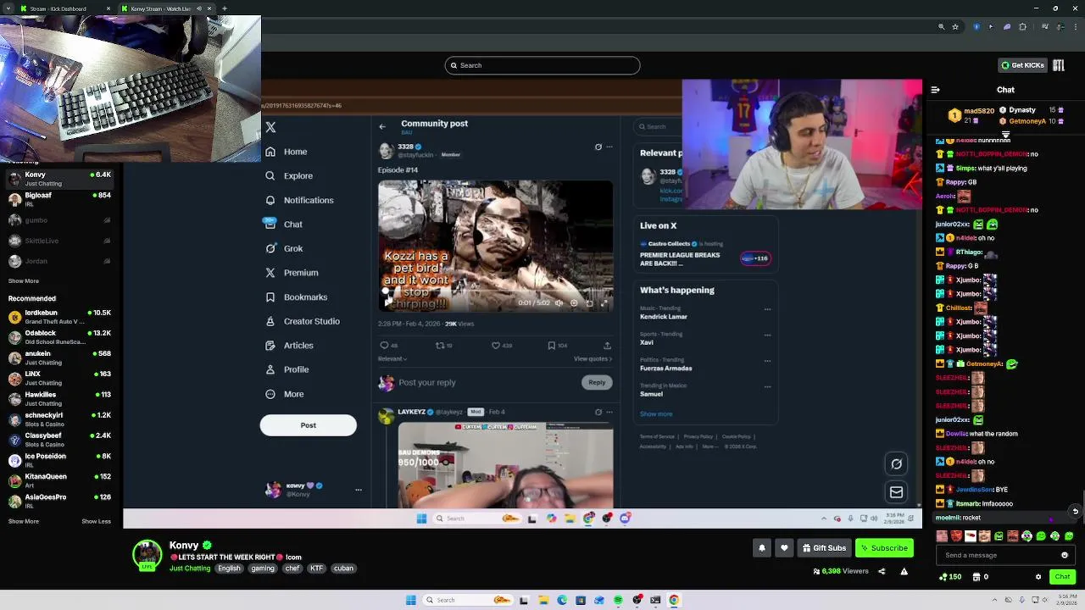Screen dimensions: 1085x610
Task: Click the Just Chatting category link
Action: click(x=190, y=568)
